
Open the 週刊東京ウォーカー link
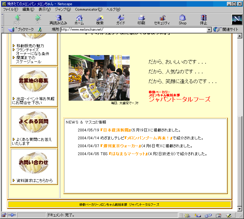[x=120, y=146]
